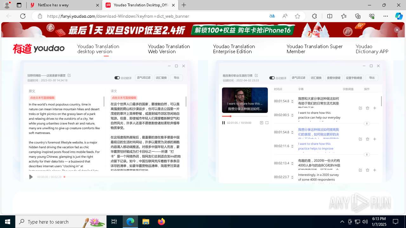Click edit title icon beside 能改善你职业生涯的习惯
406x228 pixels.
[x=256, y=75]
